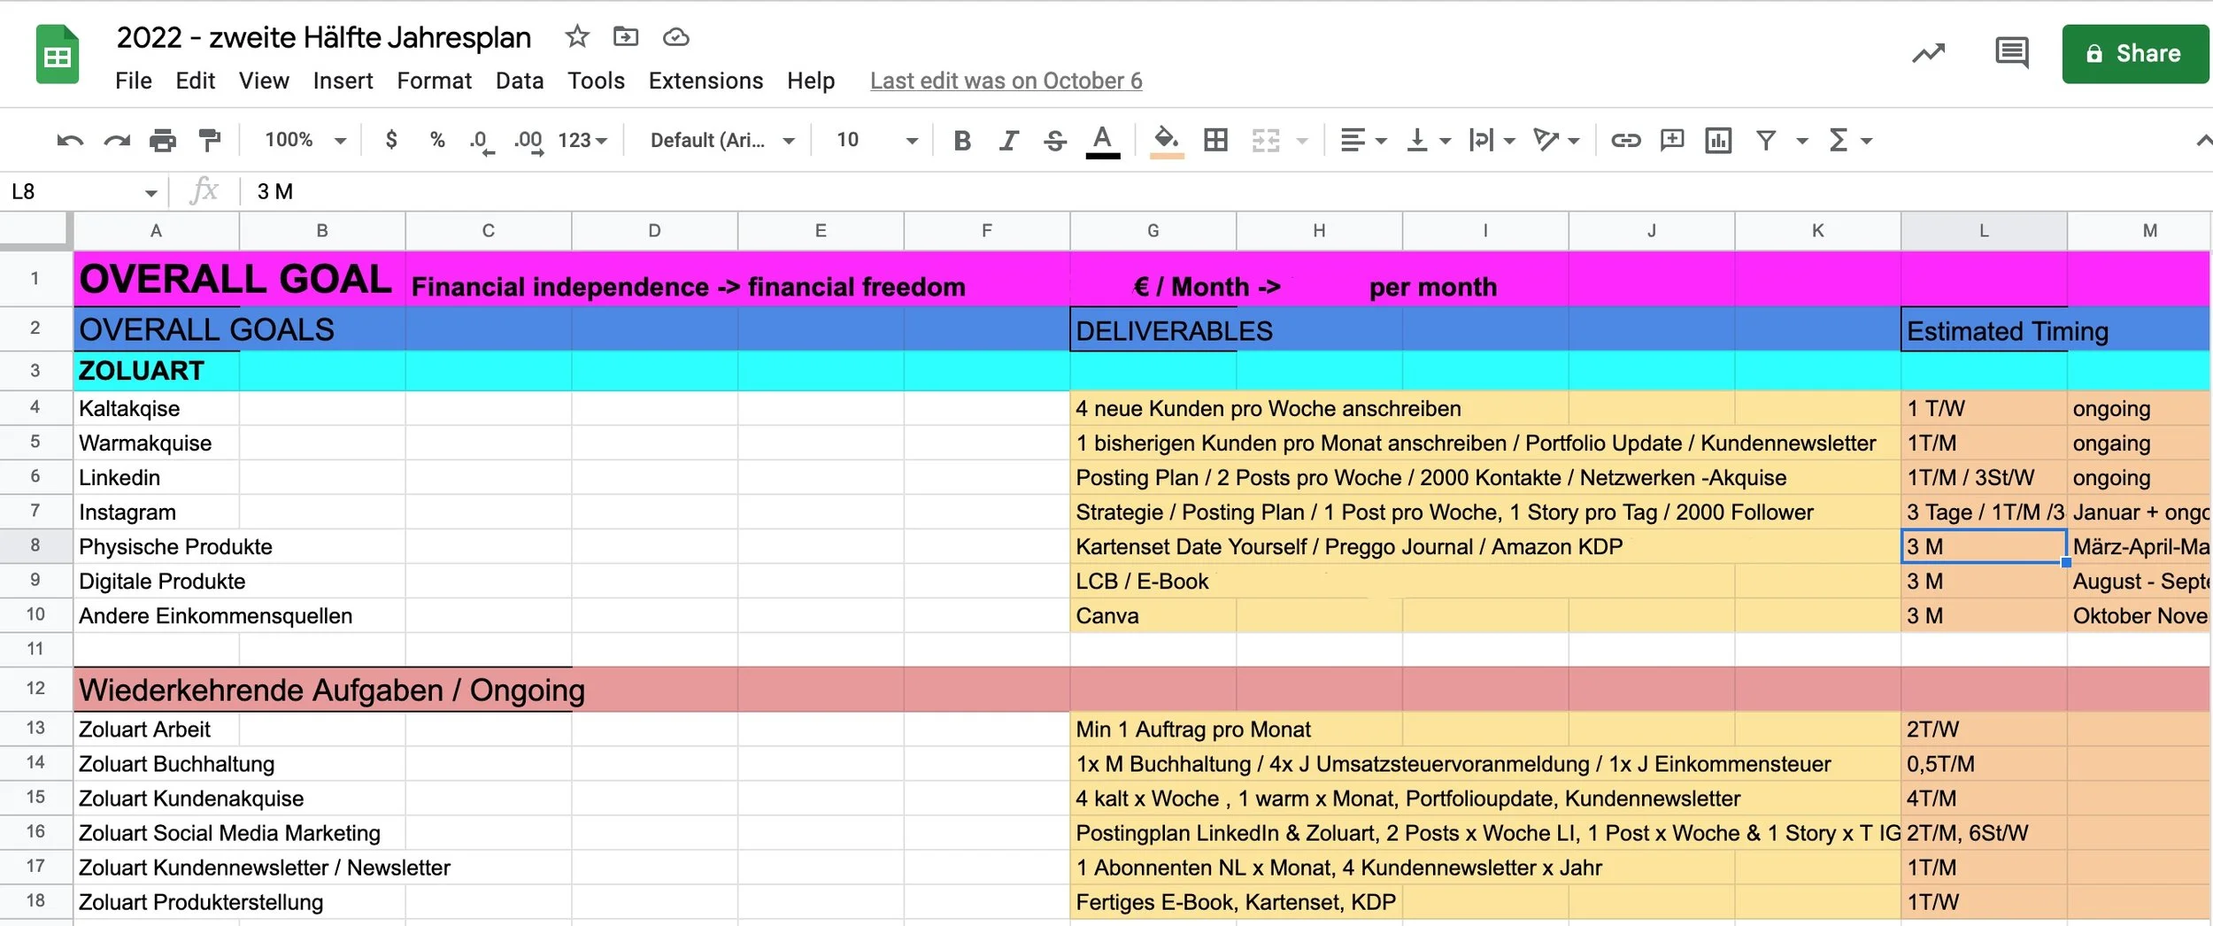2213x926 pixels.
Task: Open the comment history icon
Action: click(x=2012, y=53)
